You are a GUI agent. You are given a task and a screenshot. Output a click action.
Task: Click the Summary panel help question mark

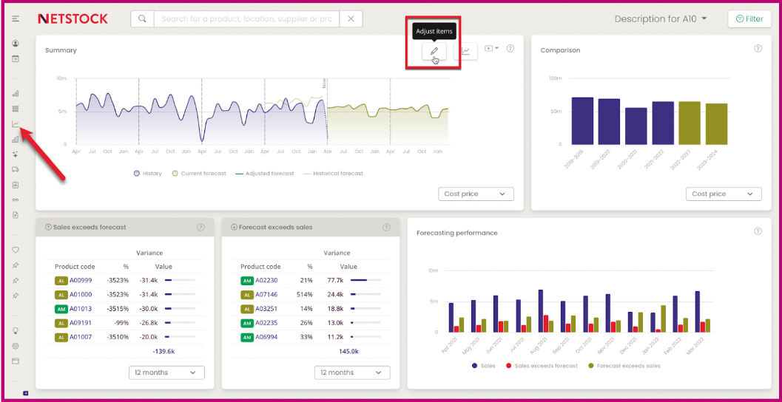[510, 49]
